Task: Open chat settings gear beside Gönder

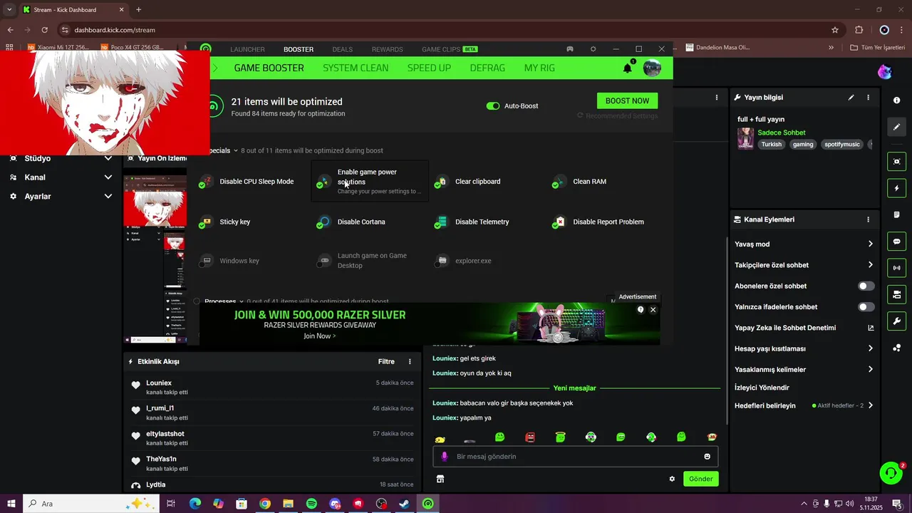Action: (672, 479)
